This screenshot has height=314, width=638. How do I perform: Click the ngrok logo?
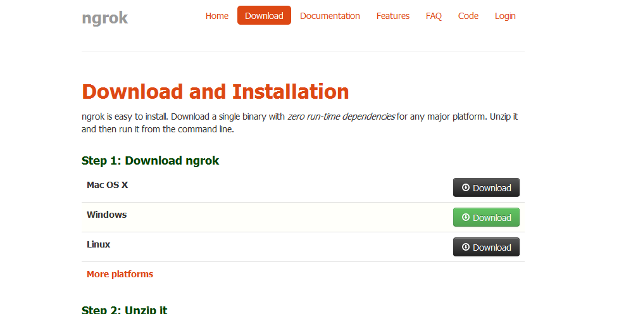pyautogui.click(x=105, y=18)
